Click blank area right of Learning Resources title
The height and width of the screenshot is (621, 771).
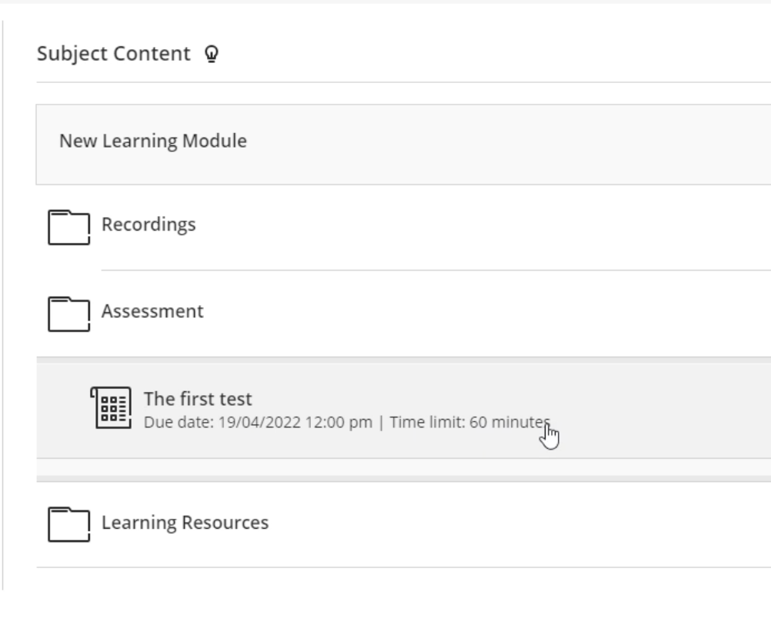(519, 524)
